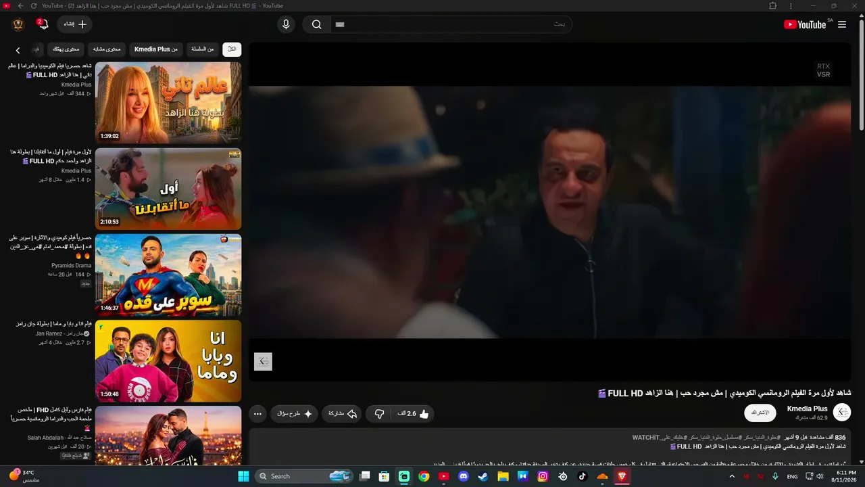The image size is (865, 487).
Task: Open the notifications bell
Action: click(x=43, y=24)
